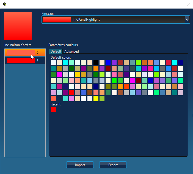Choose crimson swatch beside cornsilk in first row

(169, 62)
